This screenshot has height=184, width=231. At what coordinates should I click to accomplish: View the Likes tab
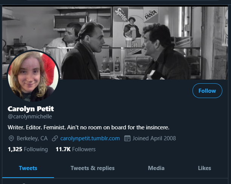tap(205, 168)
